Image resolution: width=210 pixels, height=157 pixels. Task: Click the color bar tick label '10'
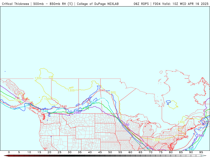[29, 152]
